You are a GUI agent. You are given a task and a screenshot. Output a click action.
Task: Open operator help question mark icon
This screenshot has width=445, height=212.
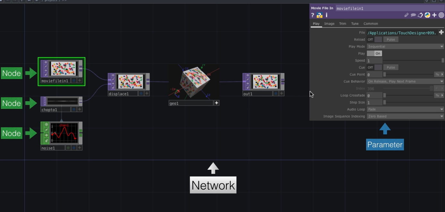coord(313,15)
